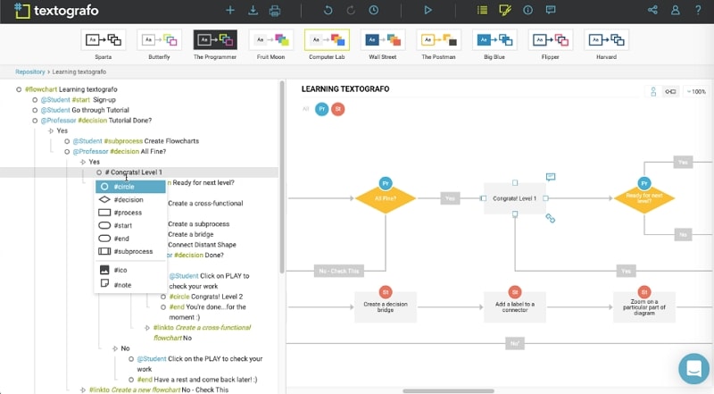Open the list outline view icon
Image resolution: width=714 pixels, height=394 pixels.
[x=482, y=10]
